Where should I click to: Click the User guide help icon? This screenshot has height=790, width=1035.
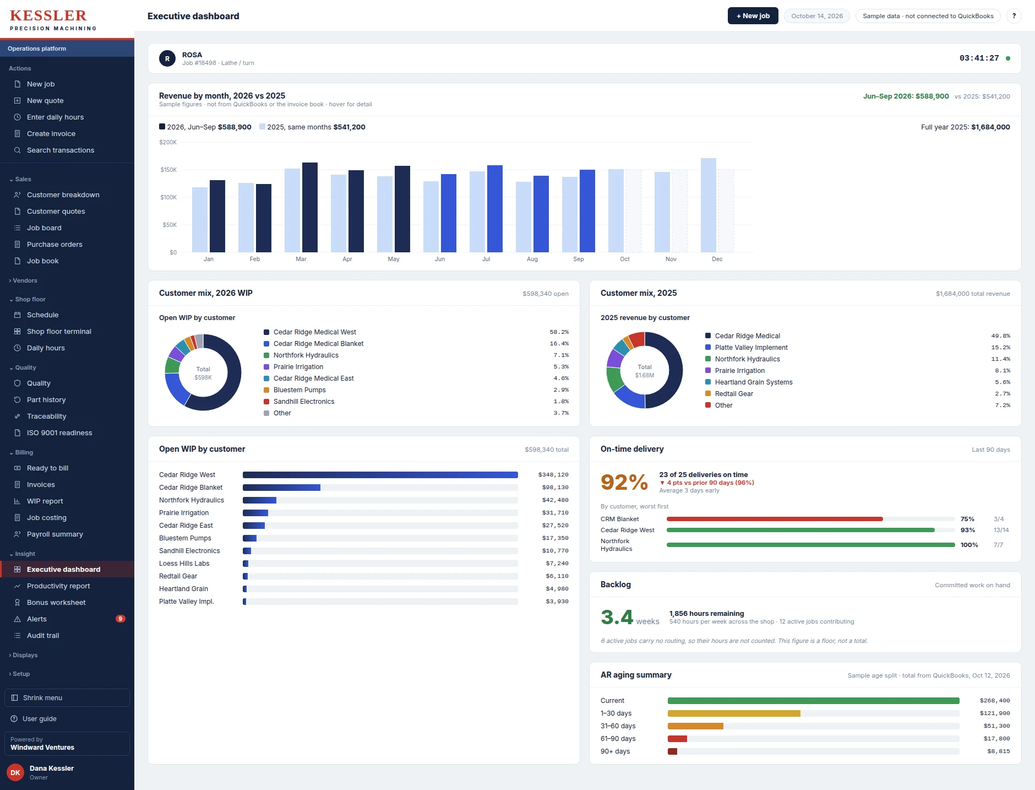[14, 719]
